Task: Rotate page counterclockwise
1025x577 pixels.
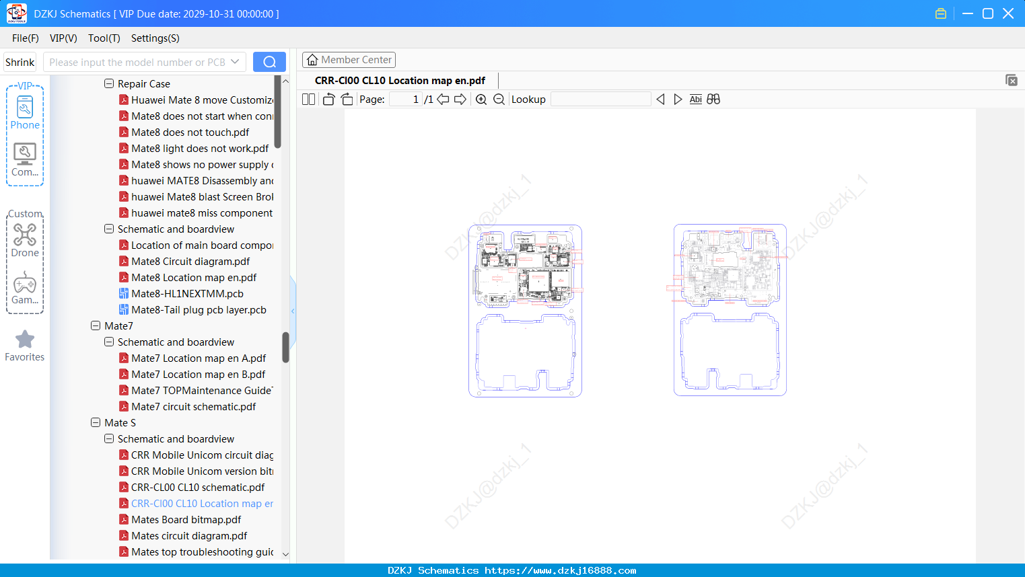Action: coord(328,100)
